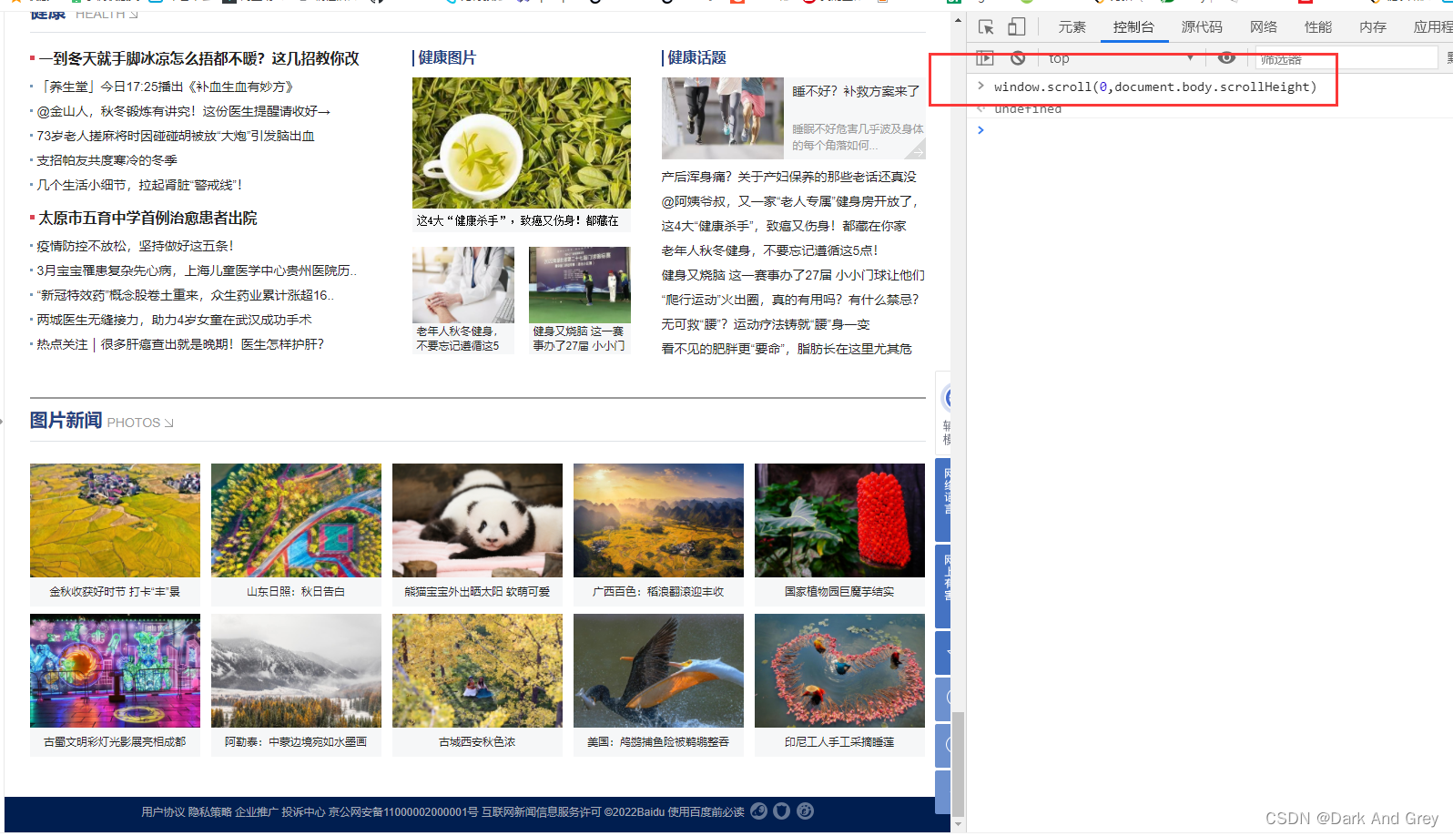Viewport: 1453px width, 836px height.
Task: Open the 无可救"腰" exercise therapy link
Action: pyautogui.click(x=766, y=325)
